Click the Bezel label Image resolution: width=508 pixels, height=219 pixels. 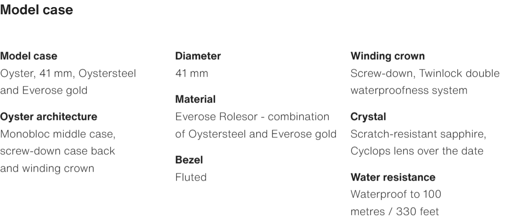click(x=186, y=160)
